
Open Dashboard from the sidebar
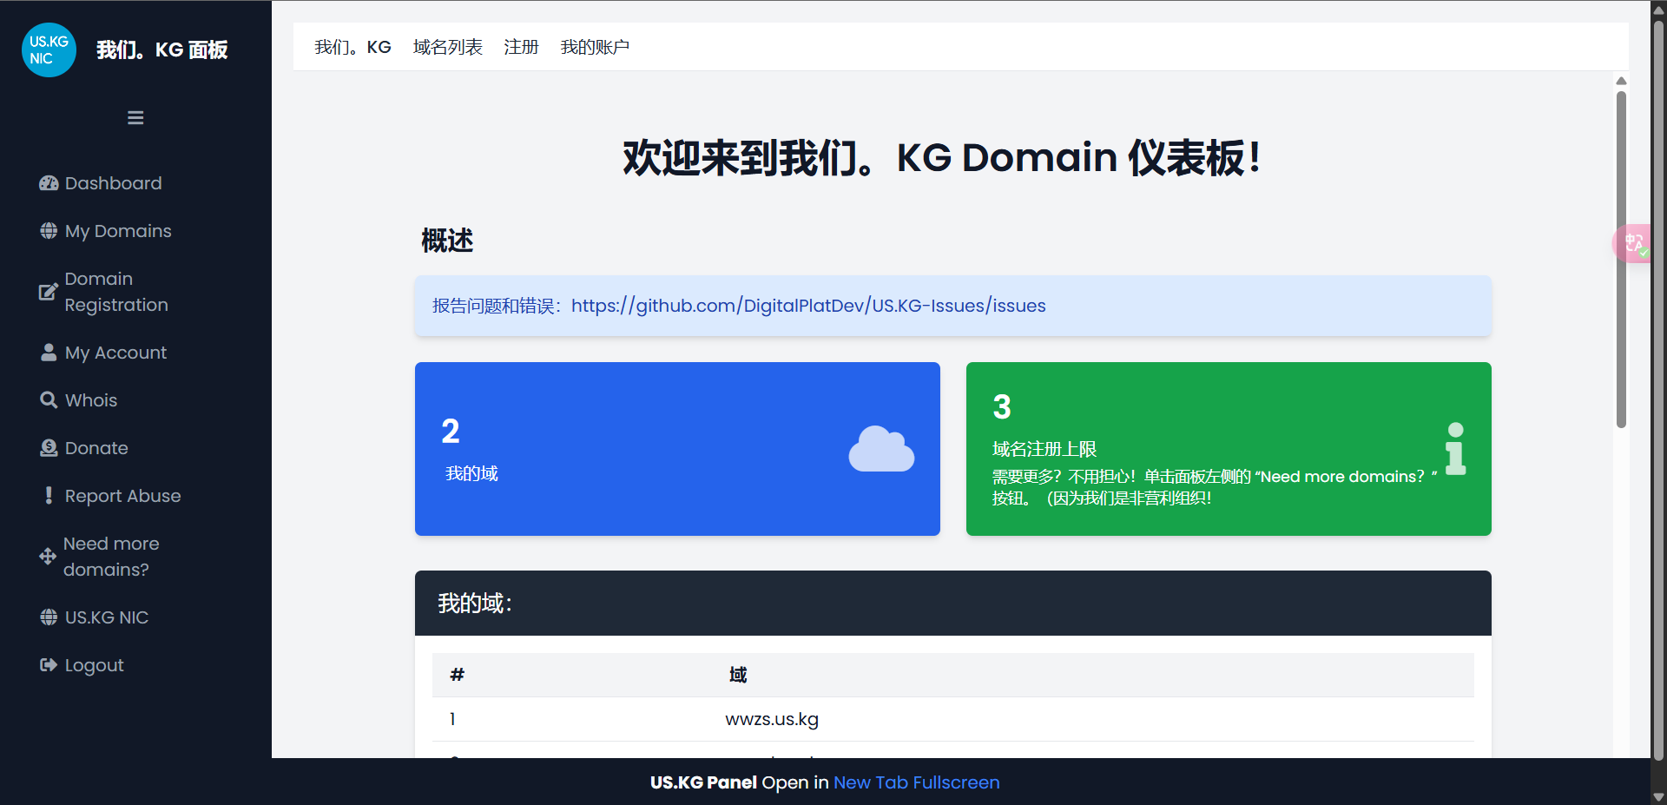point(112,183)
